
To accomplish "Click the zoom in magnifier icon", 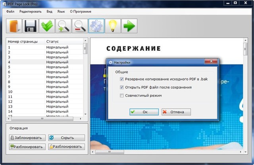I will point(63,26).
